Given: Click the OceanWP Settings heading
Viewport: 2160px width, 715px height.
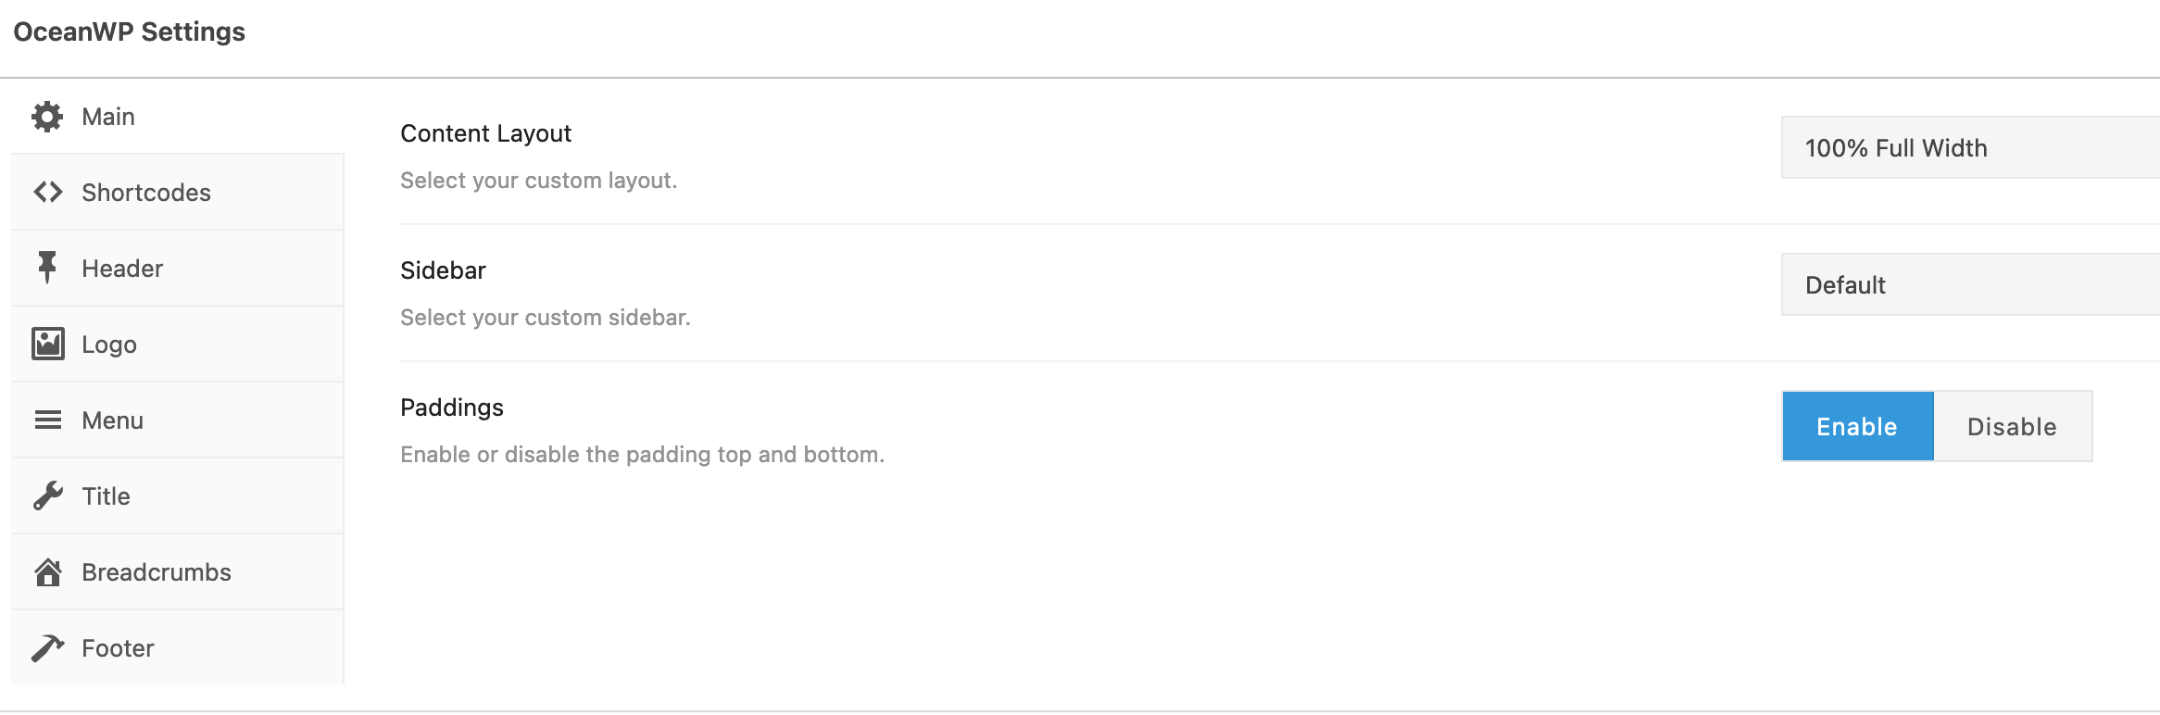Looking at the screenshot, I should pyautogui.click(x=129, y=31).
